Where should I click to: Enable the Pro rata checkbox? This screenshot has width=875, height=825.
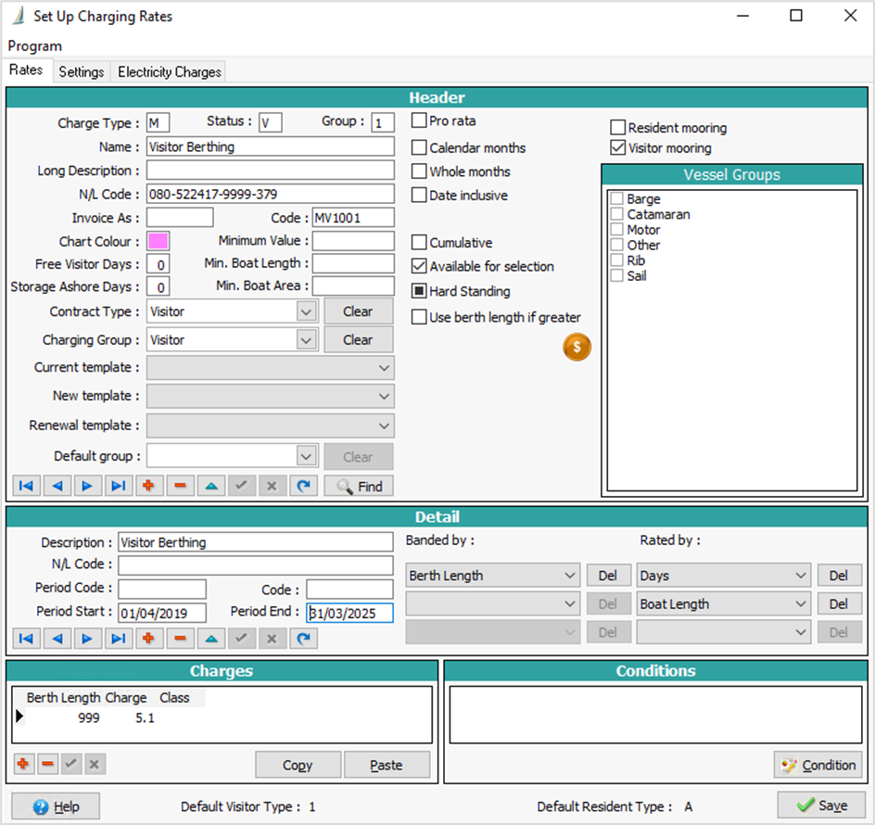tap(419, 121)
